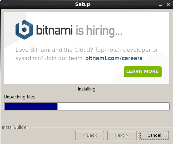Click the empty part of the progress bar
The image size is (173, 144).
113,106
